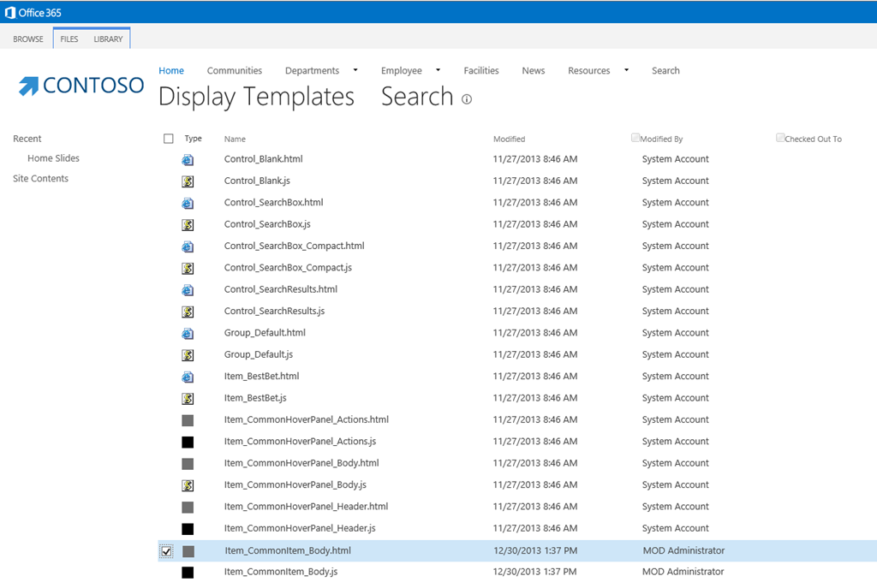Click the script icon for Item_BestBet.js
877x582 pixels.
coord(188,399)
